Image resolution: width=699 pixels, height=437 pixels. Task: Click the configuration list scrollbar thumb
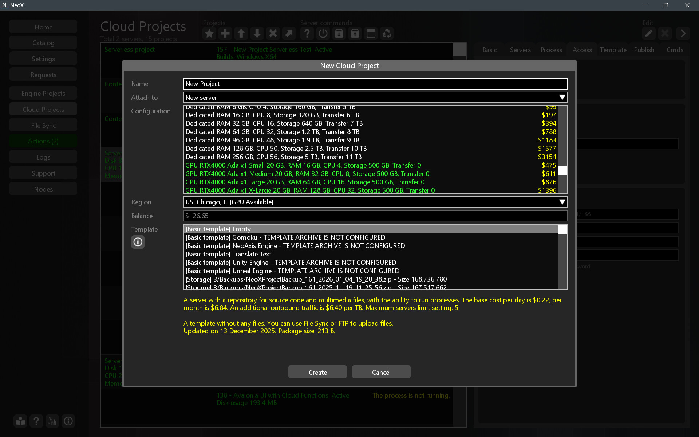click(562, 170)
